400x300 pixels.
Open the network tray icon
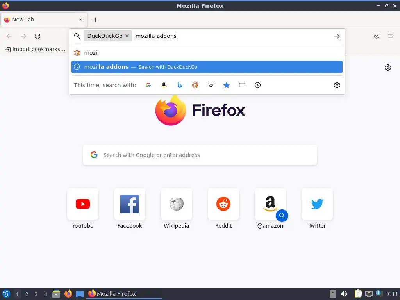pos(369,294)
